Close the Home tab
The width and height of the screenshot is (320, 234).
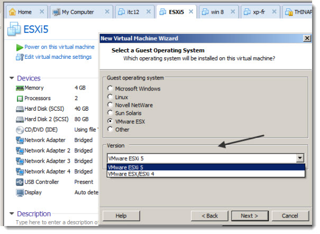(42, 12)
